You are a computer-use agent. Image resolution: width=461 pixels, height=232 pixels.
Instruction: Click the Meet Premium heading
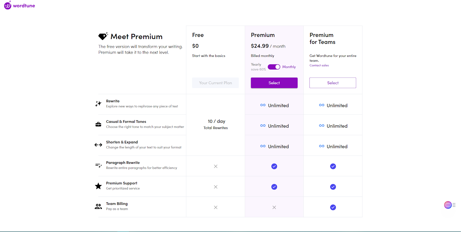pos(137,37)
